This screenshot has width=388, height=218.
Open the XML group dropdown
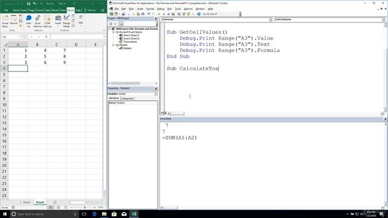click(x=81, y=21)
